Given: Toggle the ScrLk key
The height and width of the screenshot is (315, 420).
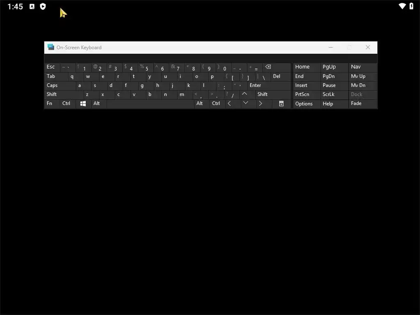Looking at the screenshot, I should (334, 95).
